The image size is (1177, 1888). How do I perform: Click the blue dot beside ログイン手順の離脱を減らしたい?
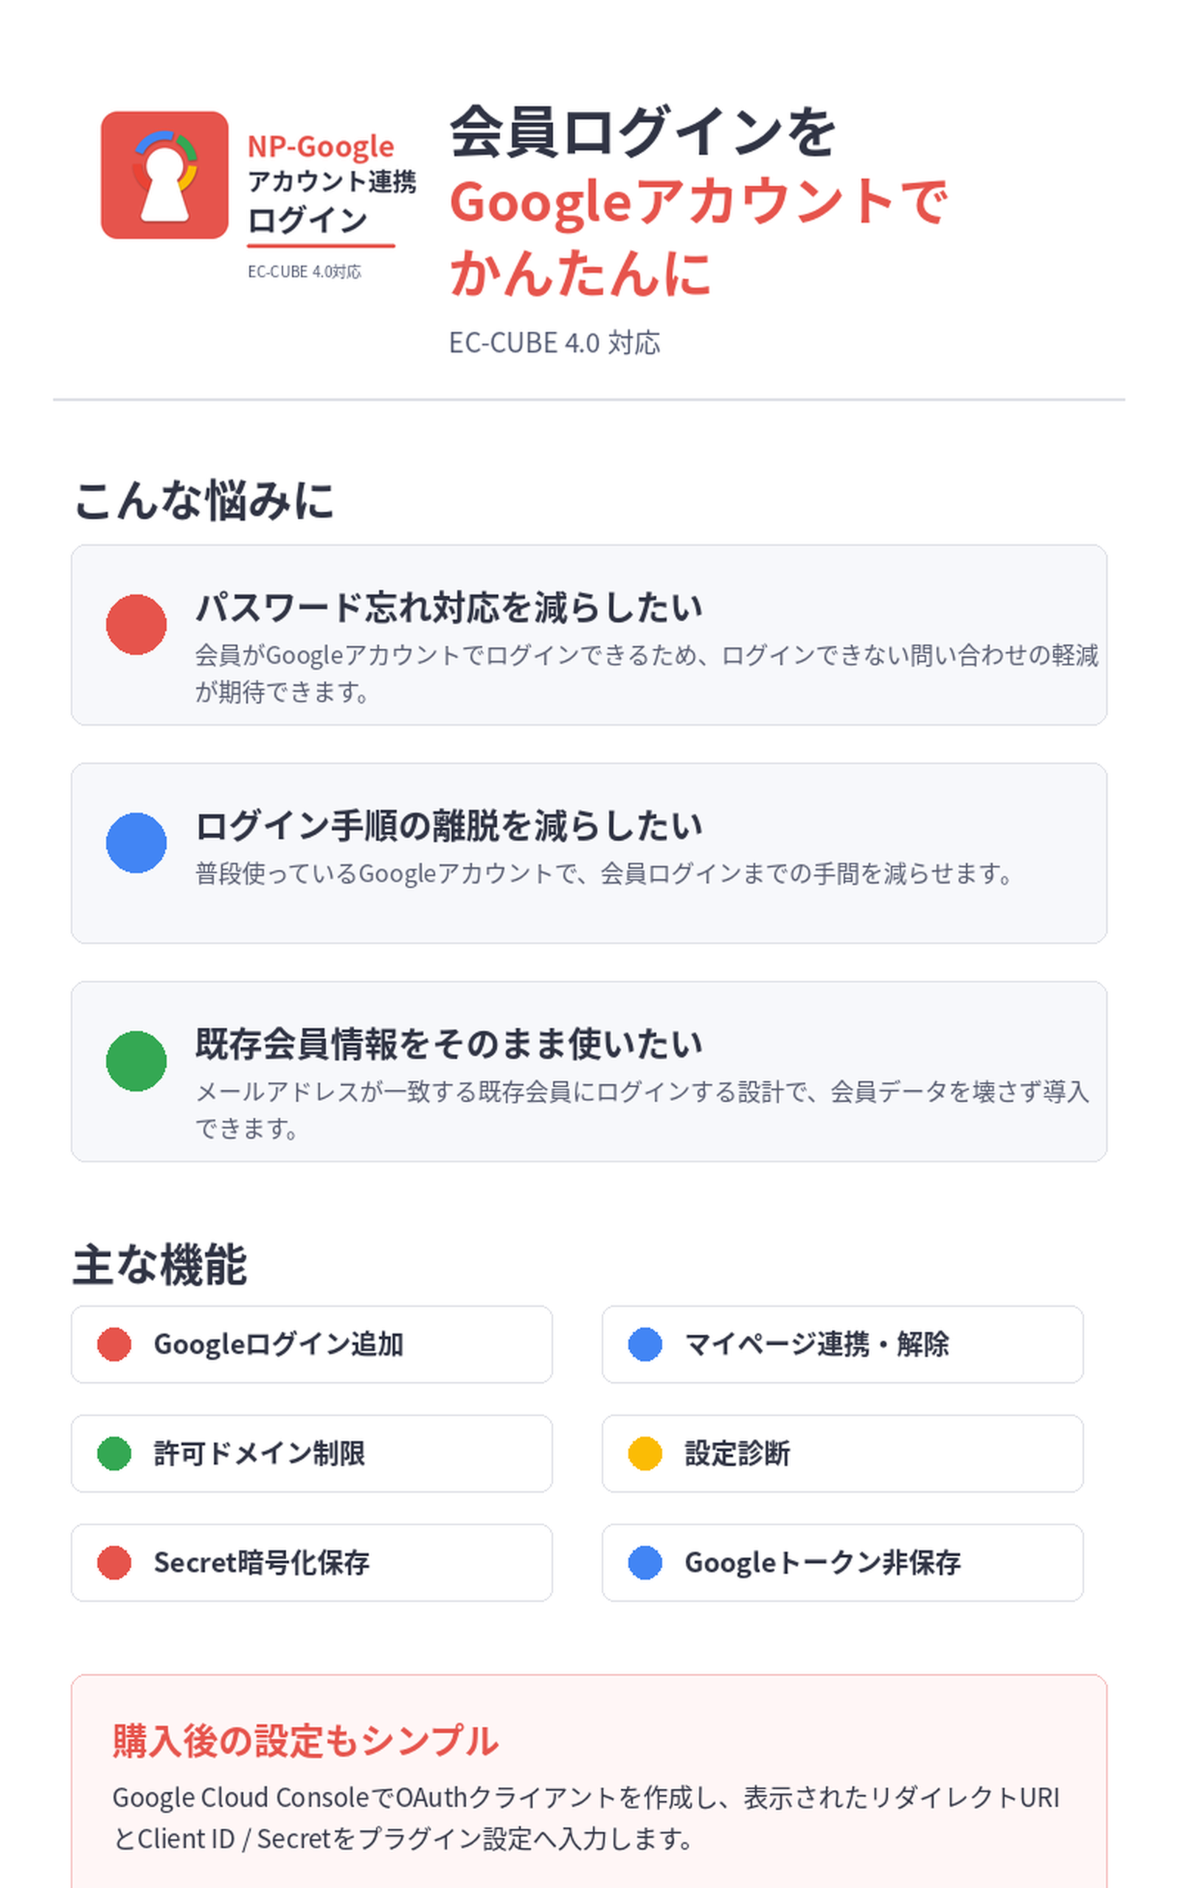tap(136, 843)
